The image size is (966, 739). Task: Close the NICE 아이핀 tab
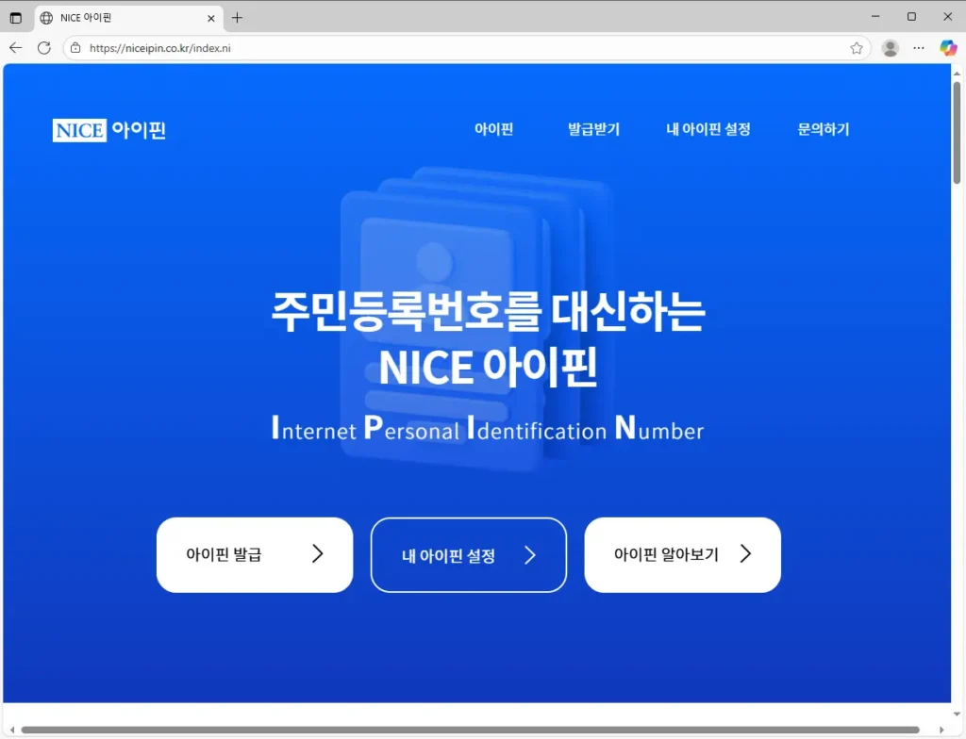coord(210,19)
